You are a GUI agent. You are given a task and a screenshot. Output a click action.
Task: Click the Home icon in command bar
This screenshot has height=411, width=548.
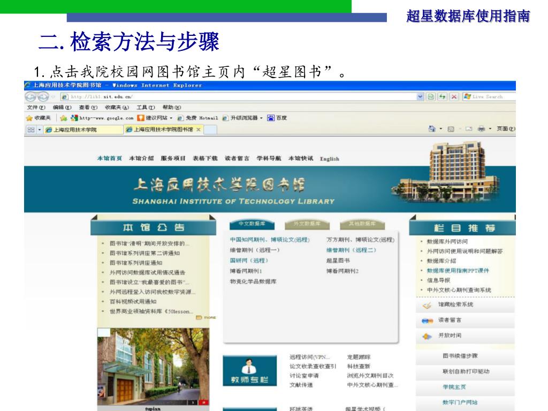[x=432, y=129]
